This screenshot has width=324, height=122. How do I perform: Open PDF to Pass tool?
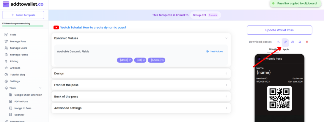click(x=21, y=102)
